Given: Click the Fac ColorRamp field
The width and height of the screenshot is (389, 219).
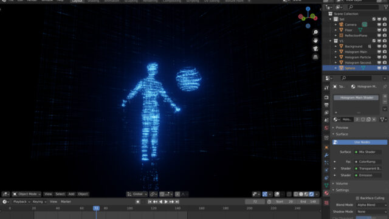Looking at the screenshot, I should (368, 162).
